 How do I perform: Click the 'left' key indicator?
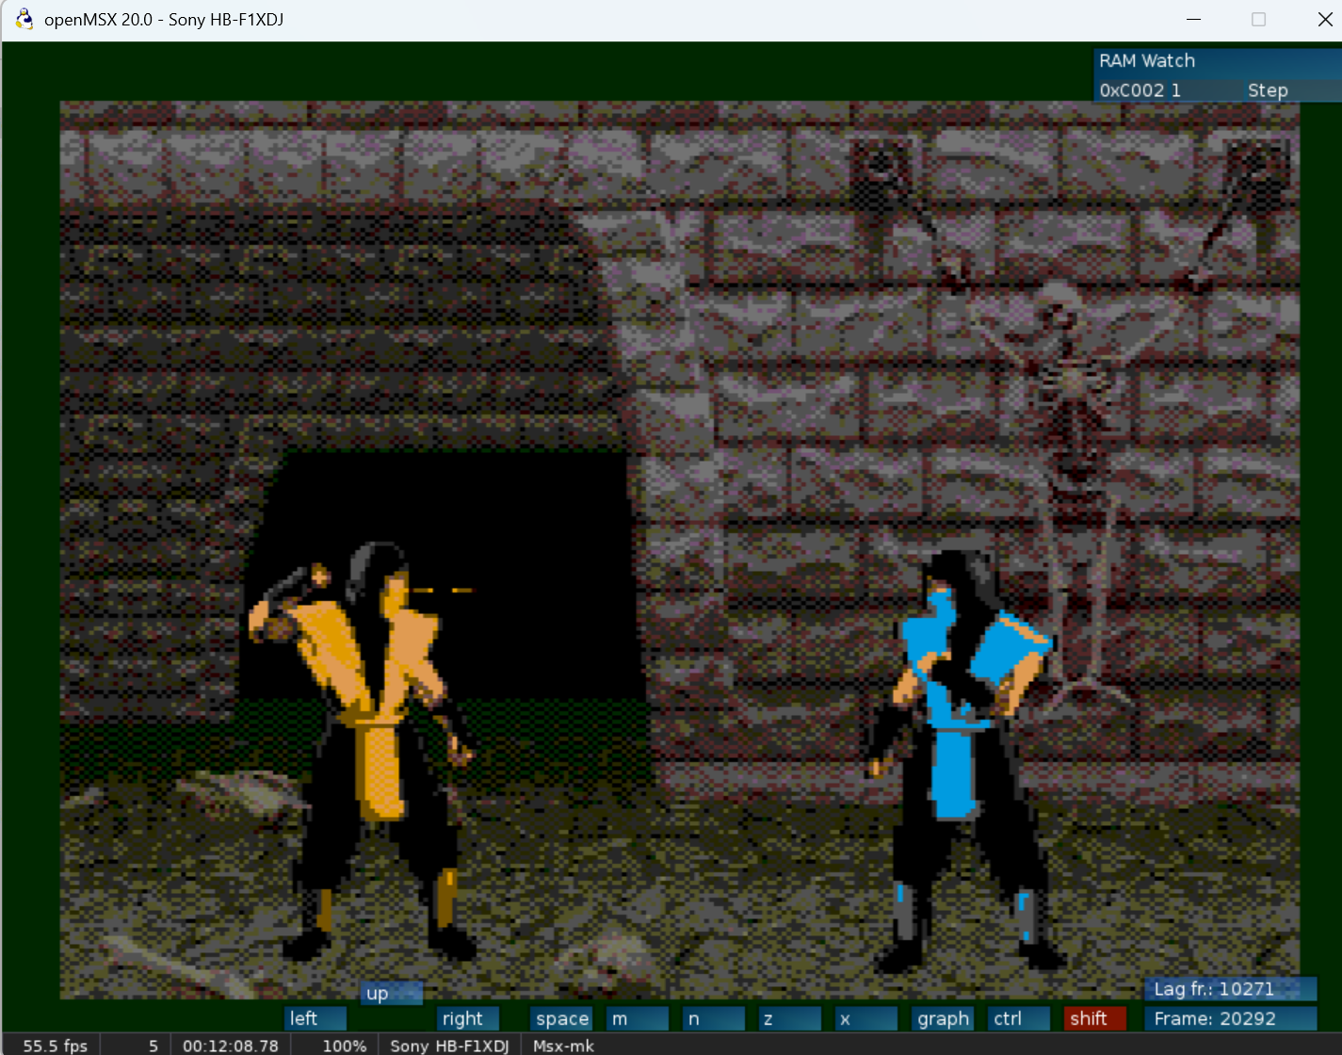(x=315, y=1018)
